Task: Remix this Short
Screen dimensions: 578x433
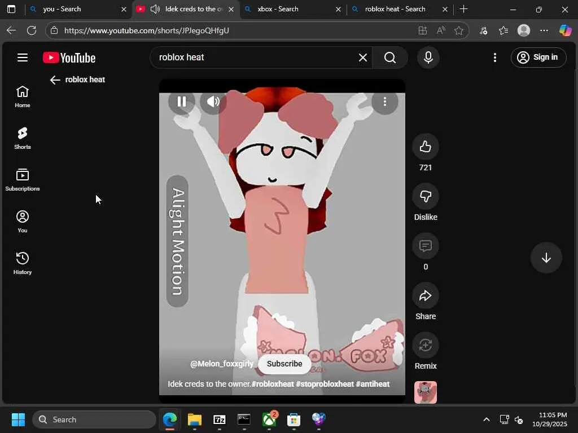Action: pos(426,345)
